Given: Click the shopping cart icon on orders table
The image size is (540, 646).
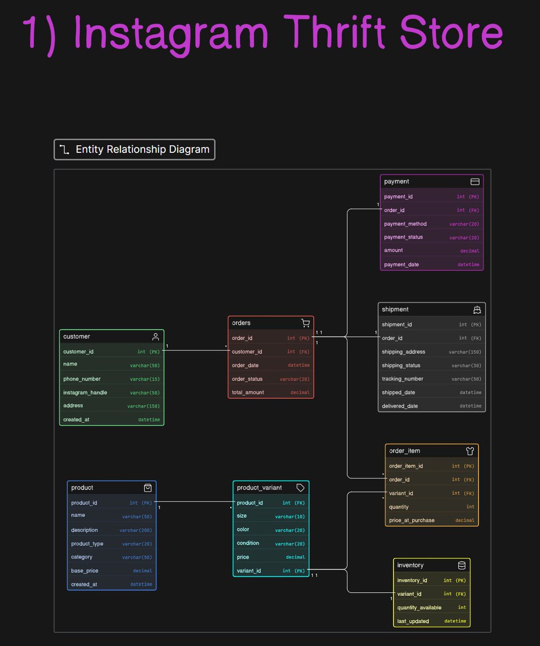Looking at the screenshot, I should click(305, 323).
